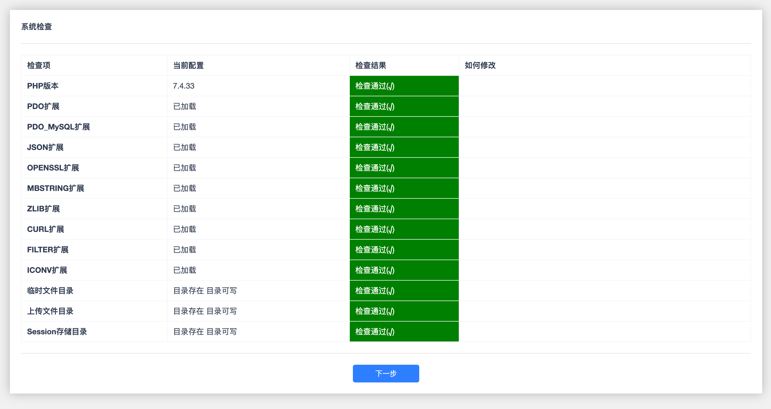Select the PHP版本 row label

tap(43, 86)
